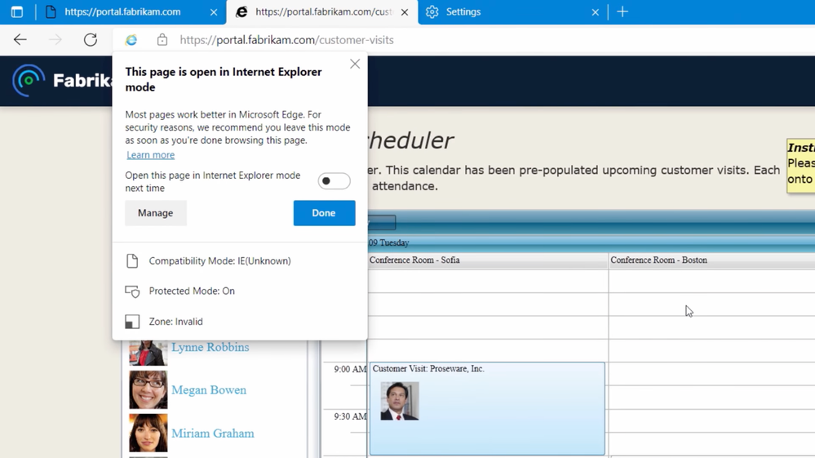This screenshot has height=458, width=815.
Task: Click Conference Room - Sofia column header
Action: (x=488, y=260)
